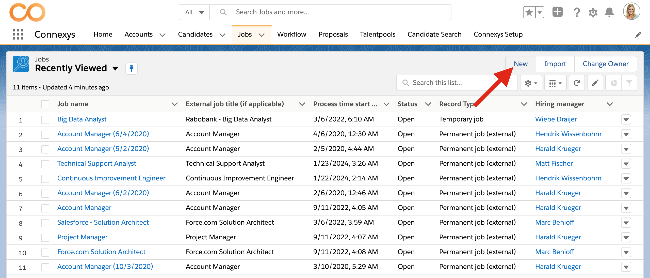Check the Project Manager row checkbox
Viewport: 650px width, 278px height.
click(x=45, y=238)
